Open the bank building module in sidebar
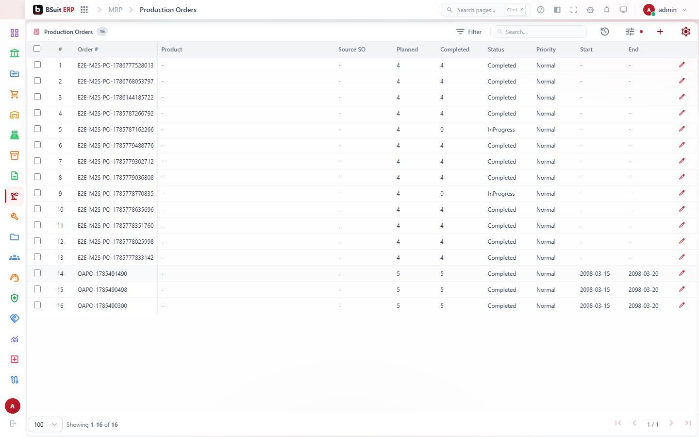The height and width of the screenshot is (437, 699). coord(15,53)
